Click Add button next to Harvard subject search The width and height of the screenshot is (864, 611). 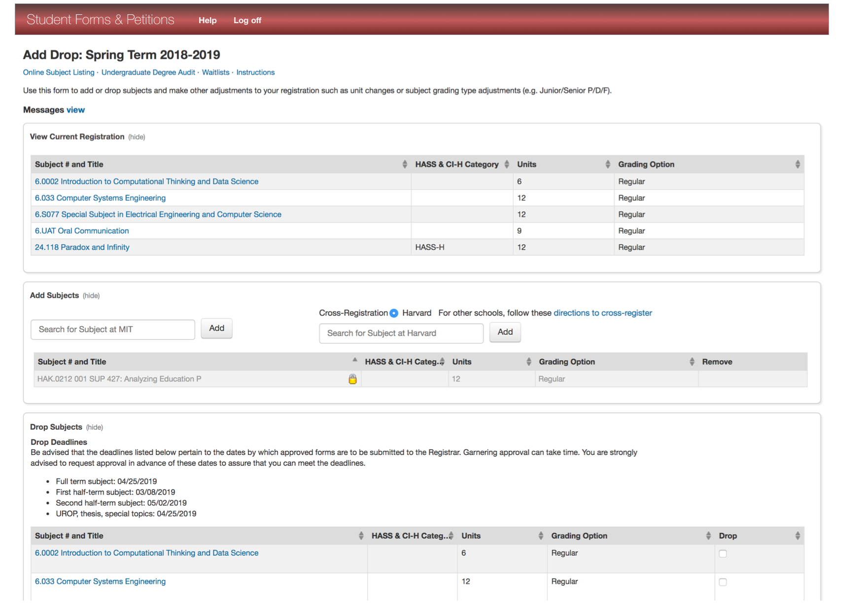point(505,332)
